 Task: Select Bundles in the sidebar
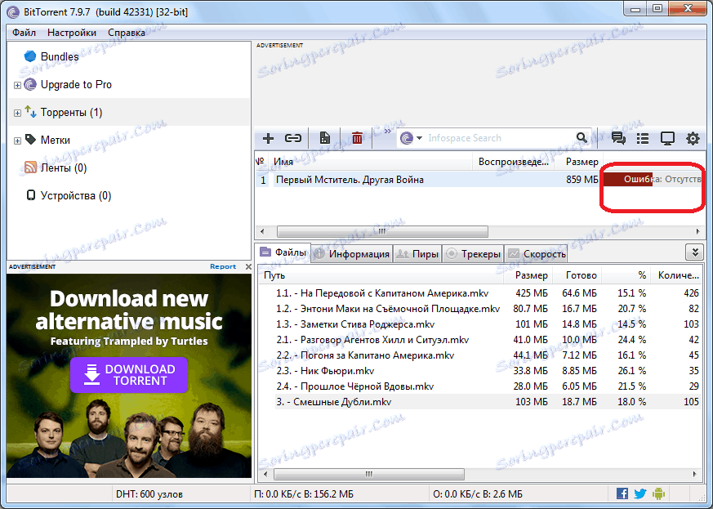pyautogui.click(x=60, y=56)
